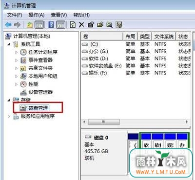Viewport: 195px width, 180px height.
Task: Select the 娱乐 (F:) volume row
Action: pyautogui.click(x=136, y=73)
